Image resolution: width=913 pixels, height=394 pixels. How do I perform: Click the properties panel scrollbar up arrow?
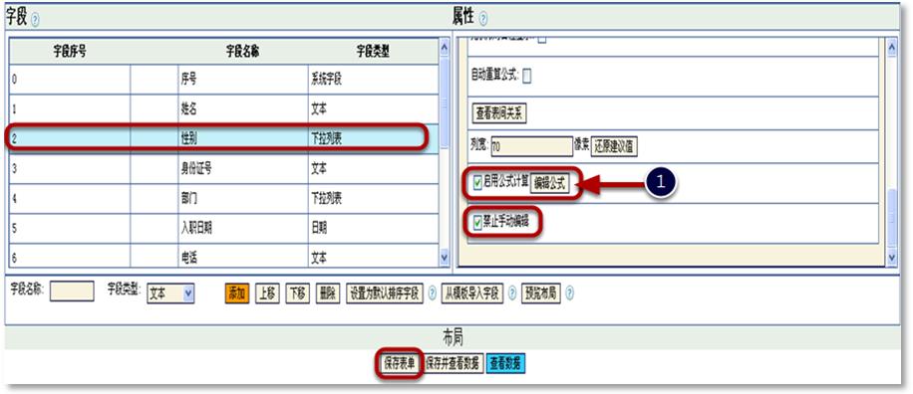click(x=892, y=48)
